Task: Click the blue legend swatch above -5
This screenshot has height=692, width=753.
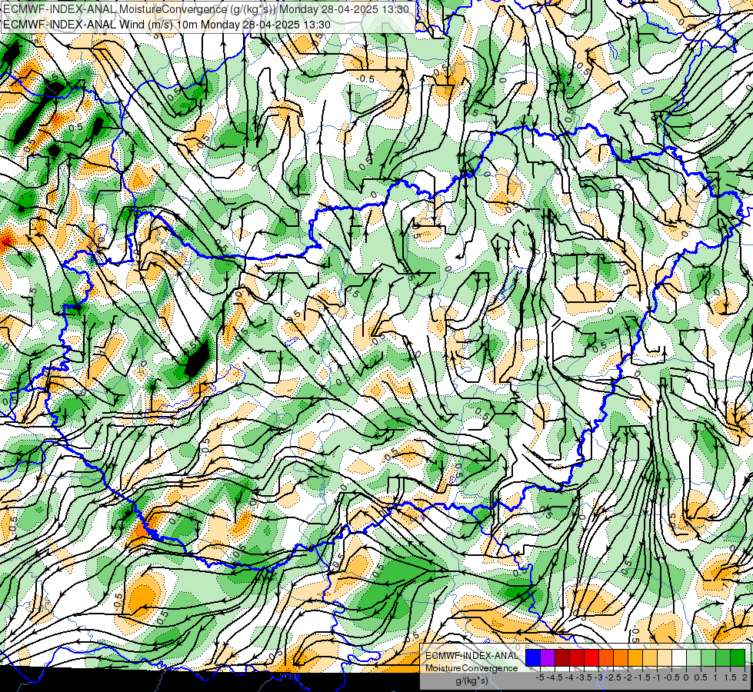Action: click(533, 657)
